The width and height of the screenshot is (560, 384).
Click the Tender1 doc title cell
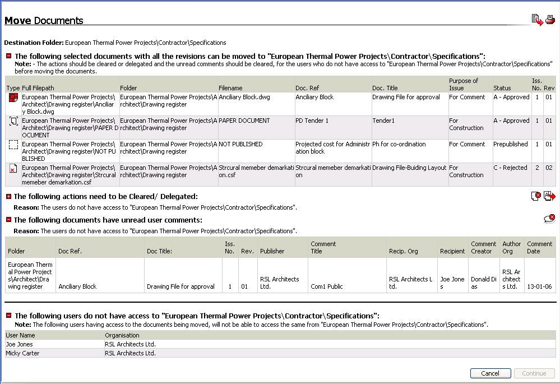tap(410, 127)
